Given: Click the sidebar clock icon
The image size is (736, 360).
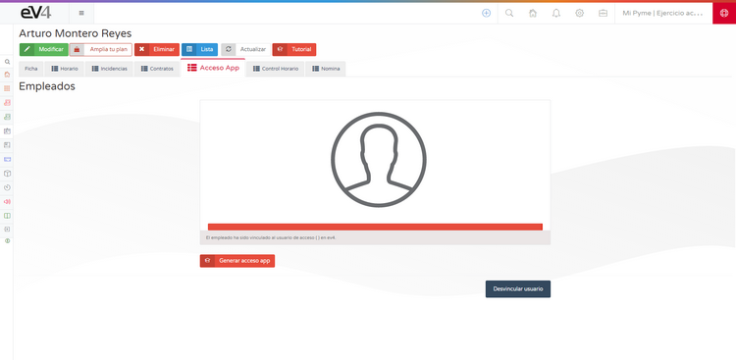Looking at the screenshot, I should point(7,187).
